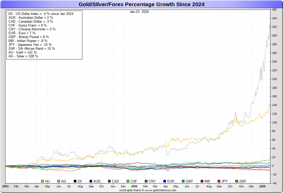Click the bright green CHF legend swatch

click(x=128, y=181)
